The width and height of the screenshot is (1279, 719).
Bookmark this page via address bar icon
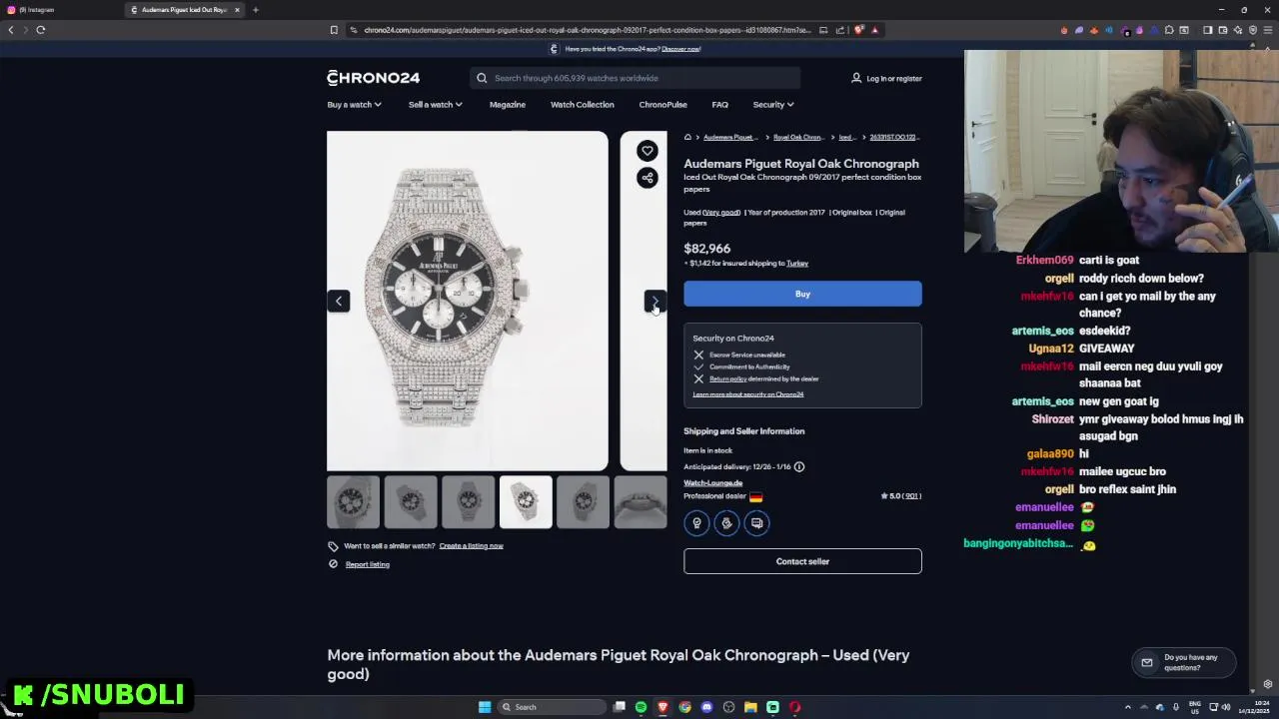click(334, 30)
